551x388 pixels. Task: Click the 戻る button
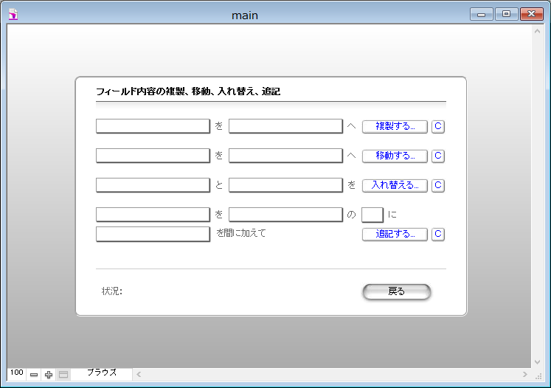click(396, 291)
